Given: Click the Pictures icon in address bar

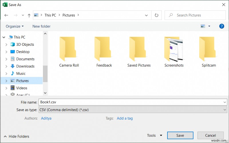Looking at the screenshot, I should (x=36, y=15).
